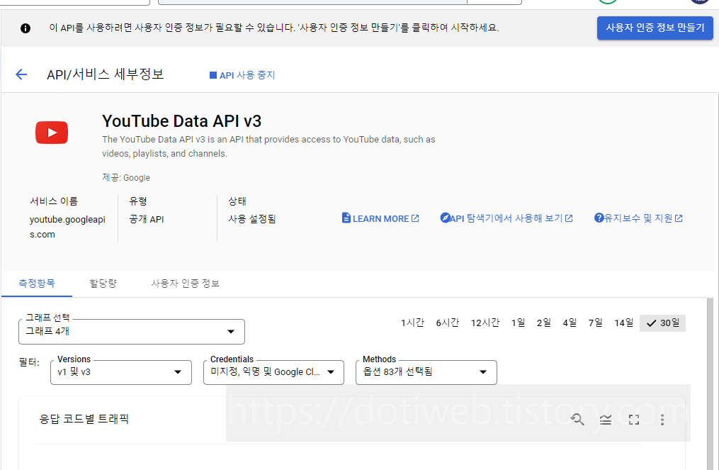Click the 응답 코드별 트래픽 chart title
719x470 pixels.
click(84, 419)
